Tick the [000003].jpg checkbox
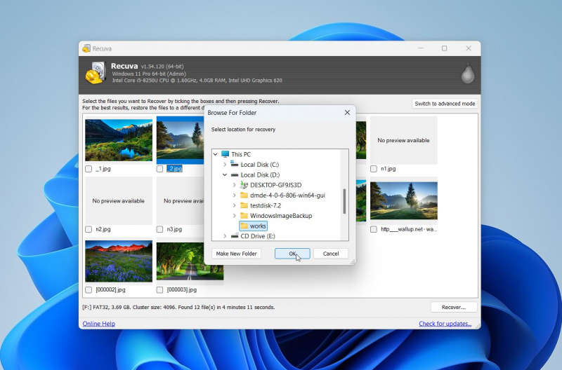 pos(160,290)
